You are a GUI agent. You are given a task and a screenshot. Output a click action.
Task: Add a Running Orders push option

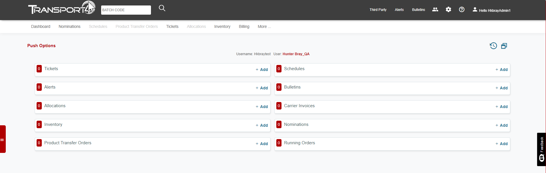coord(501,144)
